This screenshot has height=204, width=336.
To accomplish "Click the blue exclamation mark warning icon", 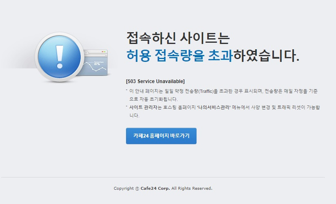I will (x=60, y=57).
